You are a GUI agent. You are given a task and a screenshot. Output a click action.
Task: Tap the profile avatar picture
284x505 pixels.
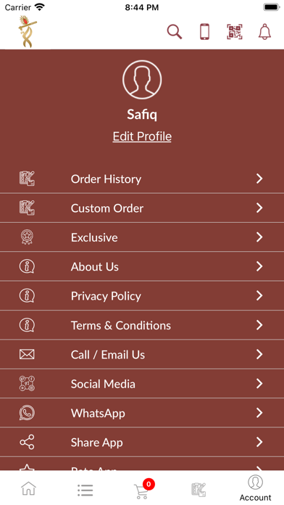[142, 80]
